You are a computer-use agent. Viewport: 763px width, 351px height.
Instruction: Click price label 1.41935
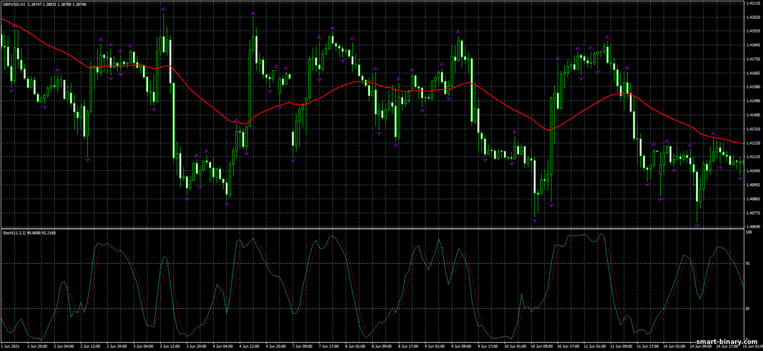(x=753, y=31)
